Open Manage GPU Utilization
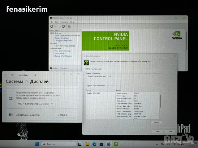Image resolution: width=198 pixels, height=148 pixels. click(x=63, y=56)
